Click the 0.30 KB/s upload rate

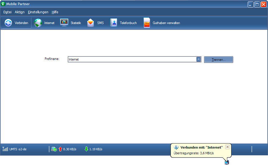coord(70,149)
